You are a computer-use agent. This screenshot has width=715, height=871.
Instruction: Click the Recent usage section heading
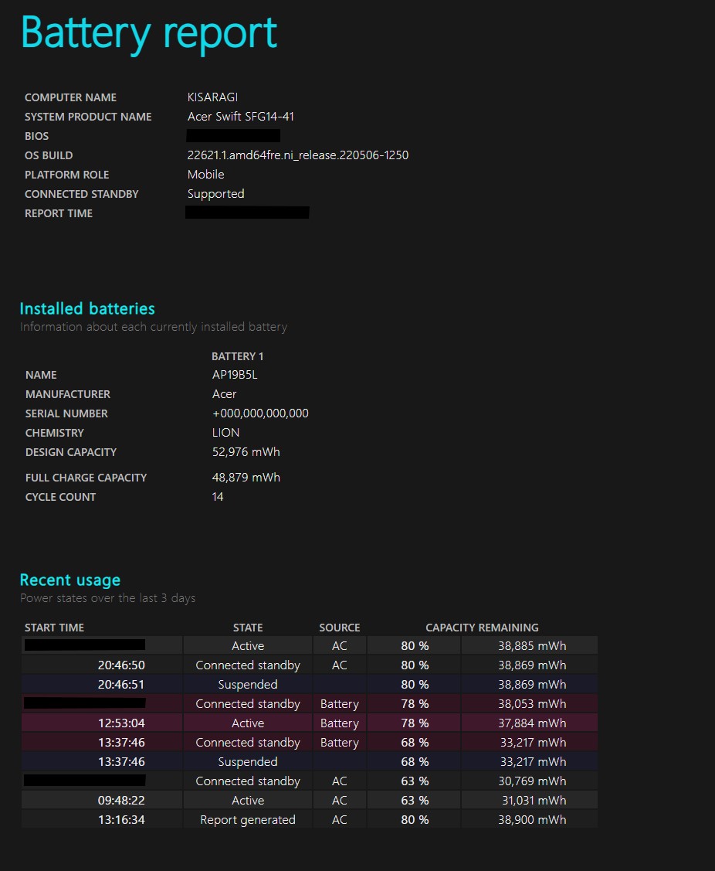(x=70, y=580)
